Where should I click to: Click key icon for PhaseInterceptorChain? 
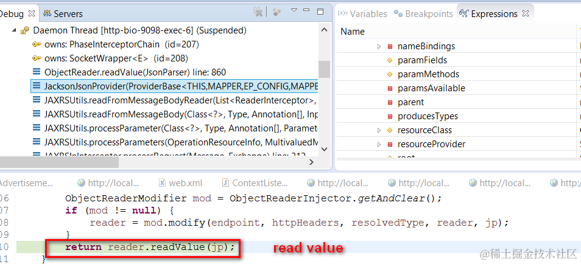coord(37,44)
